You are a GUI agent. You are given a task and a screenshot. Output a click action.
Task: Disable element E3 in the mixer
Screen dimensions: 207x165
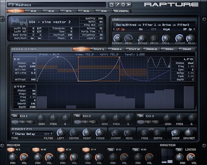click(x=61, y=150)
